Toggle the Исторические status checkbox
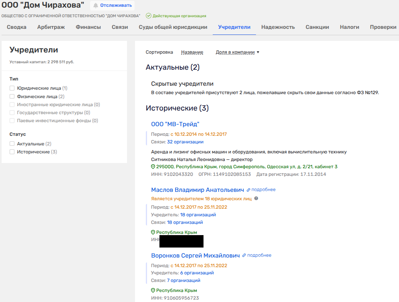Viewport: 399px width, 302px height. pyautogui.click(x=12, y=152)
